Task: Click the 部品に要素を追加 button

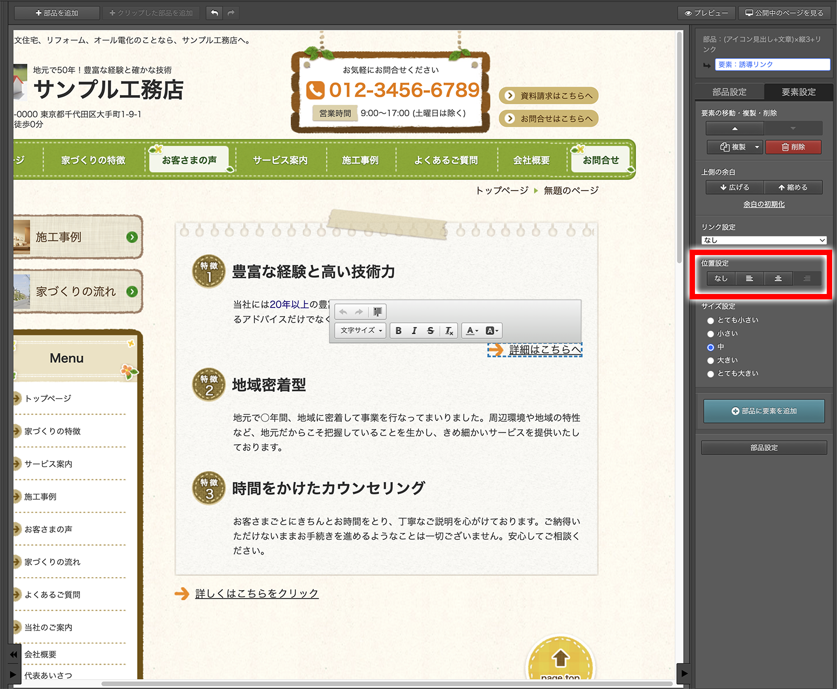Action: click(764, 411)
